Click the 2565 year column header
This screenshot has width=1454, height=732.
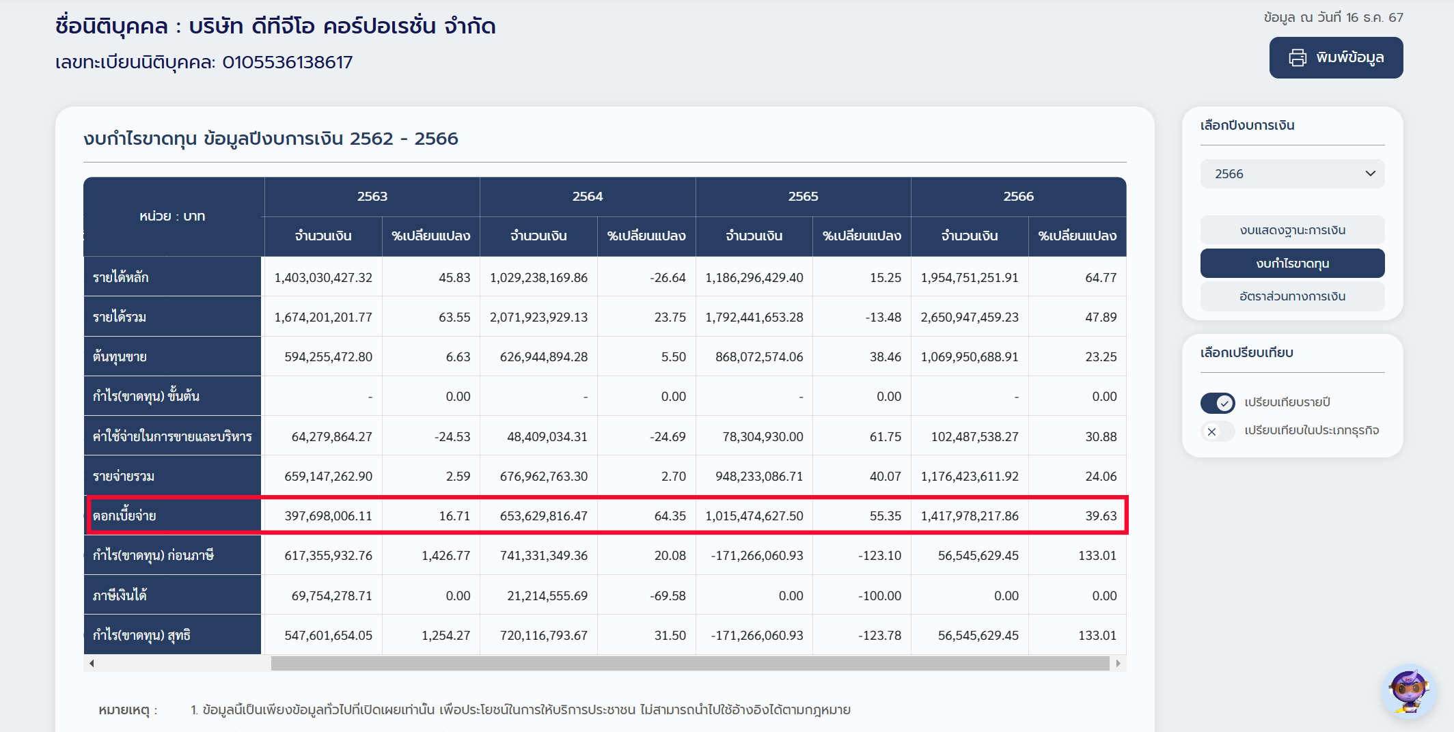[803, 197]
